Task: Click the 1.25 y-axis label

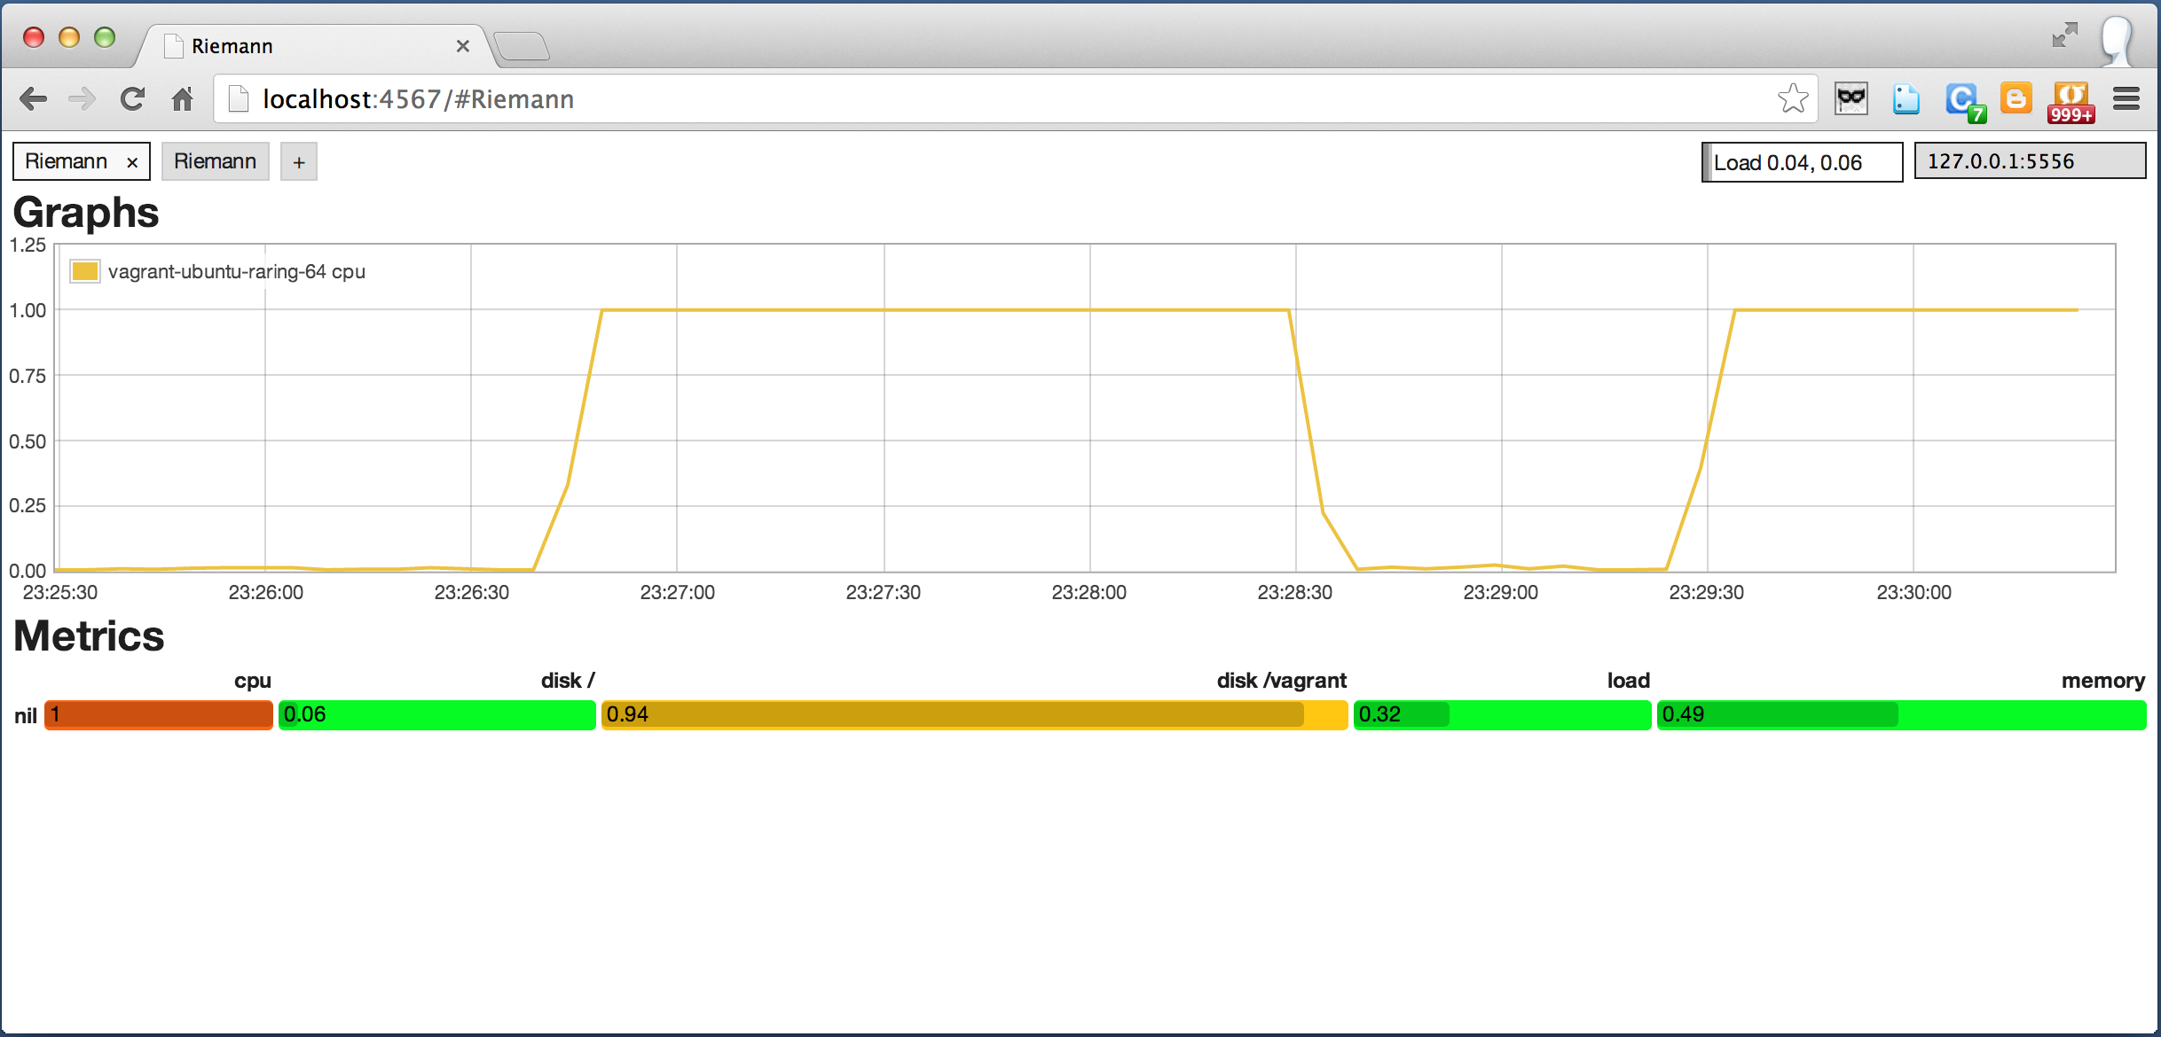Action: click(x=28, y=246)
